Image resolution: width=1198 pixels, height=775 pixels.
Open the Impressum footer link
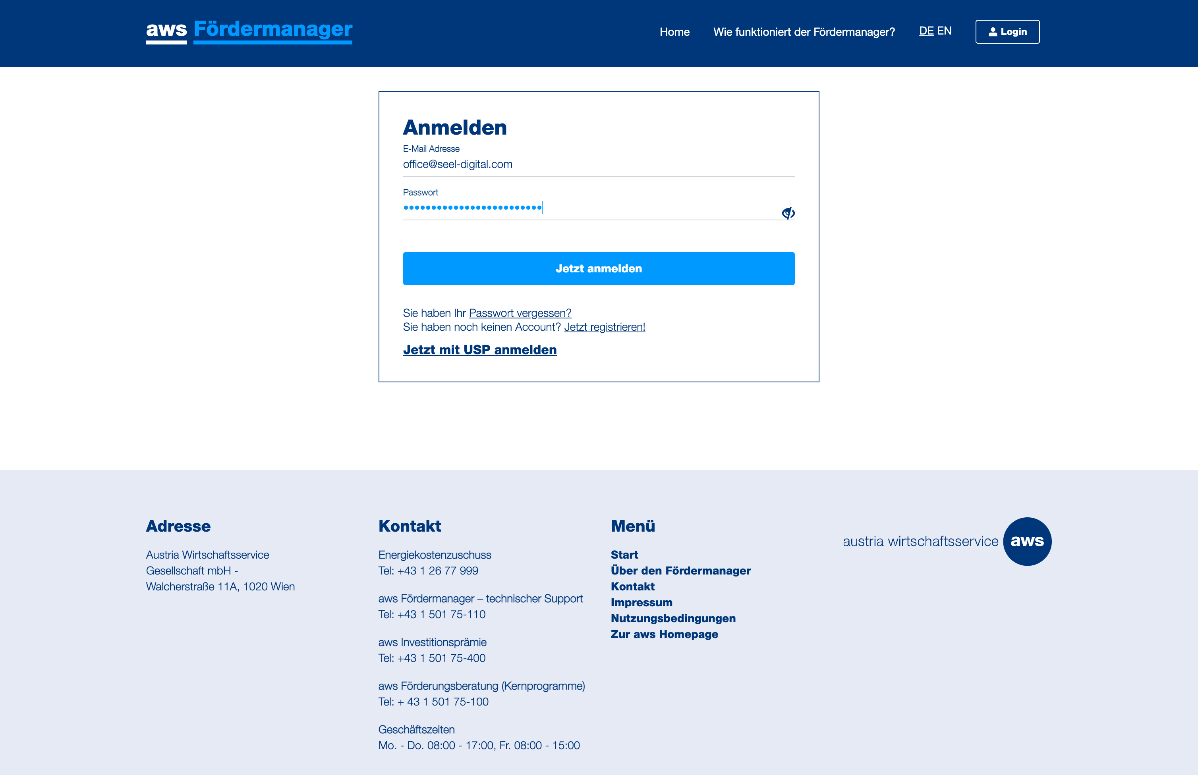[x=641, y=602]
